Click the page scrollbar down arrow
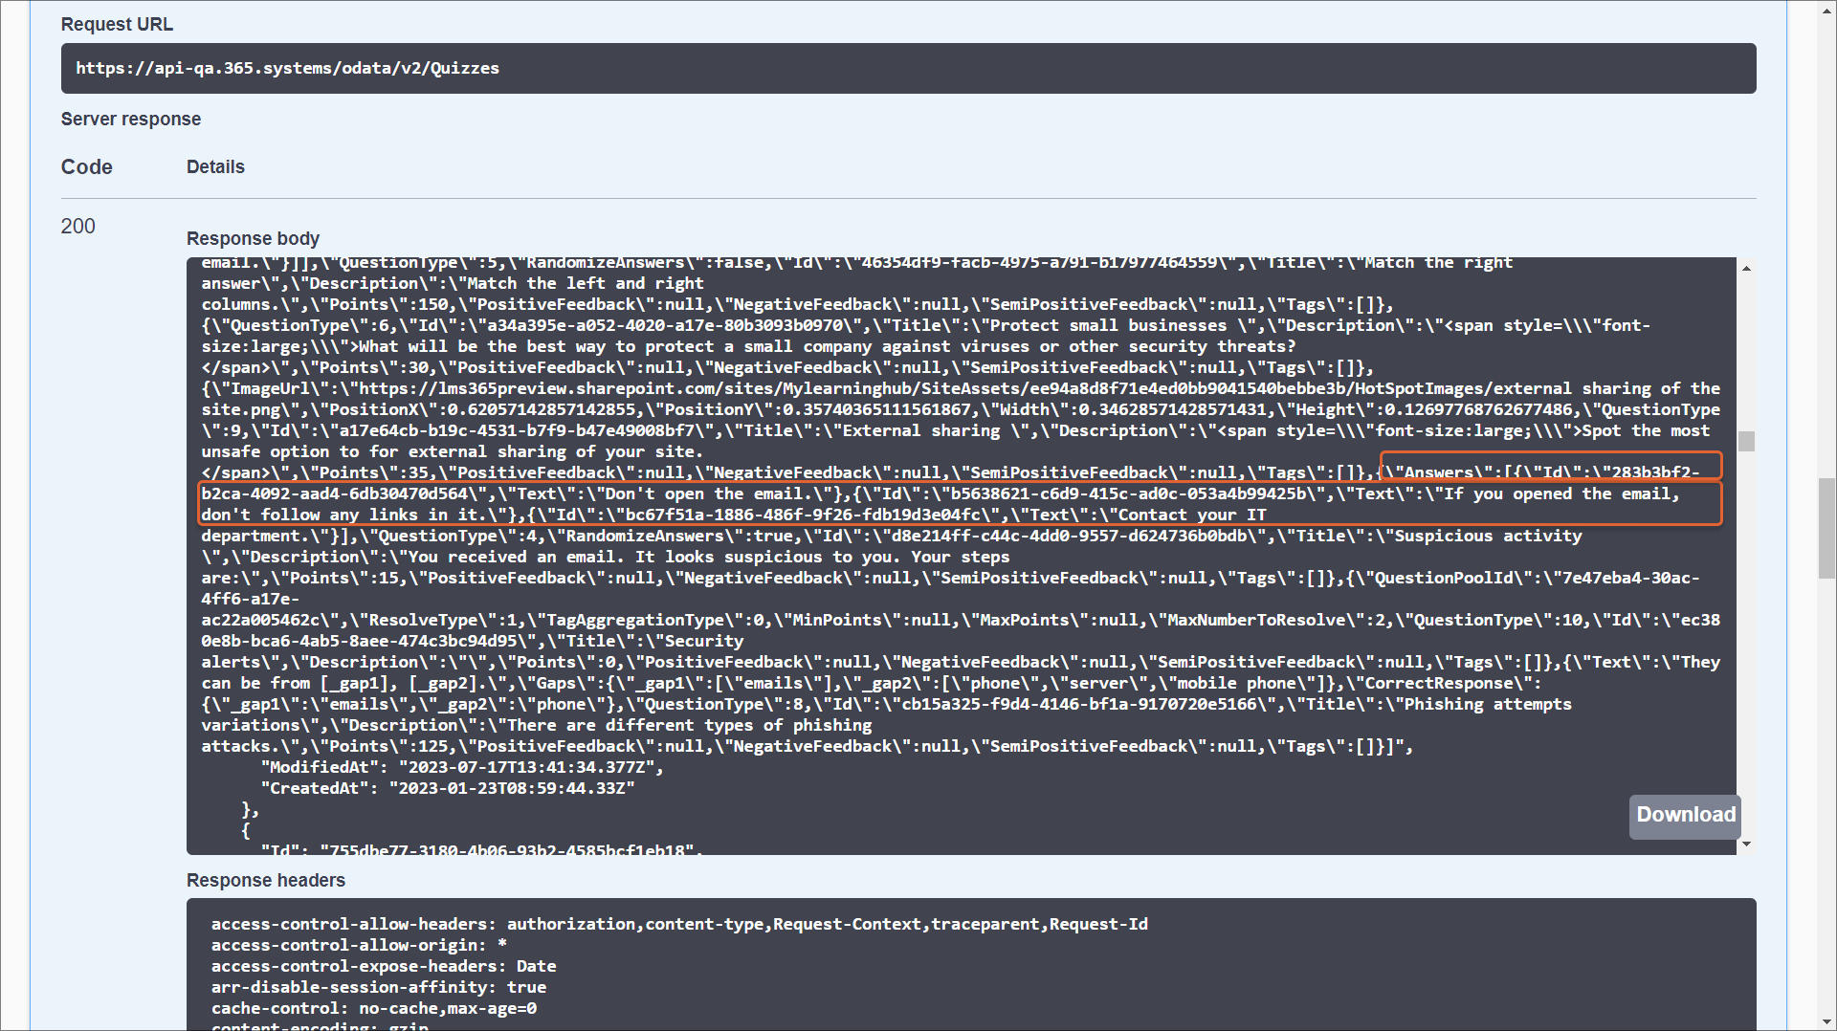This screenshot has width=1837, height=1031. [x=1826, y=1022]
